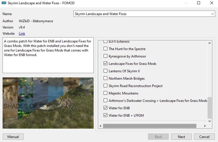Uncheck Landscape Fixes for Grass Mods

point(105,63)
